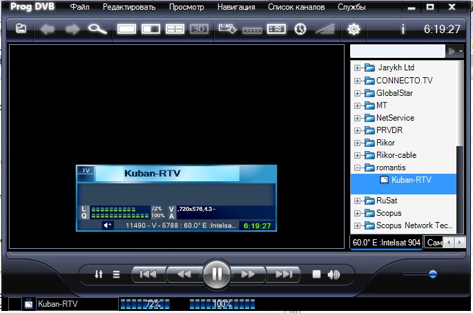
Task: Click the clock scheduler icon
Action: [300, 29]
